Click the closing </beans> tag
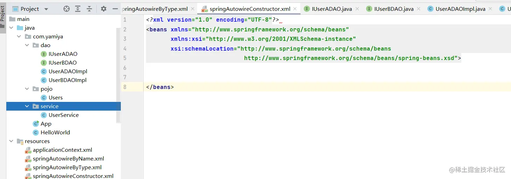 [160, 87]
